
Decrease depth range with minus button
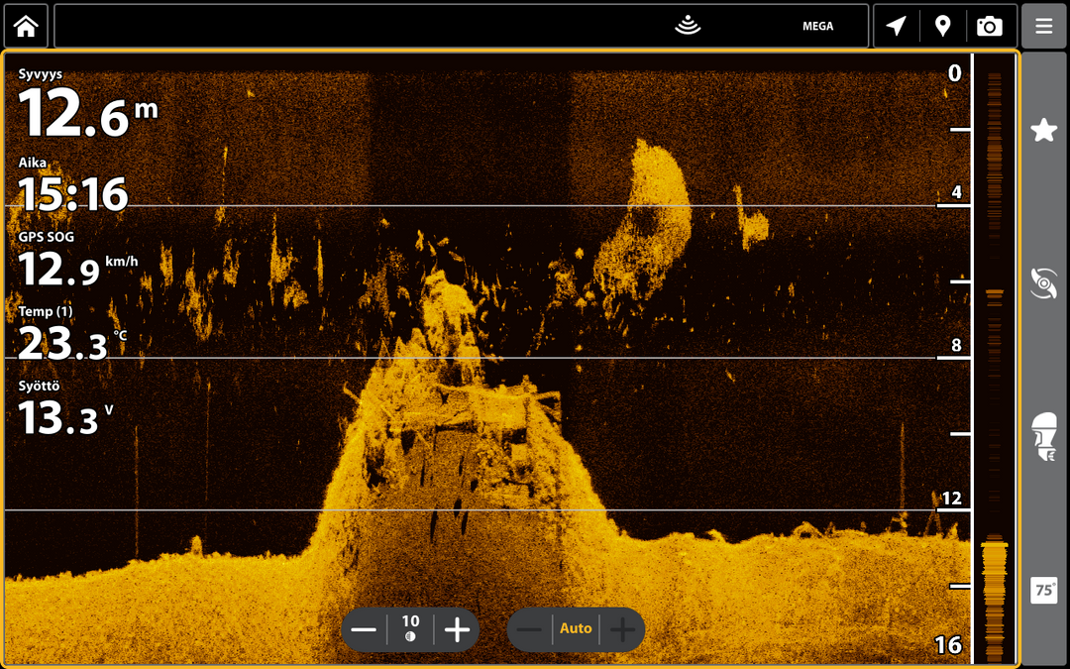(x=529, y=629)
